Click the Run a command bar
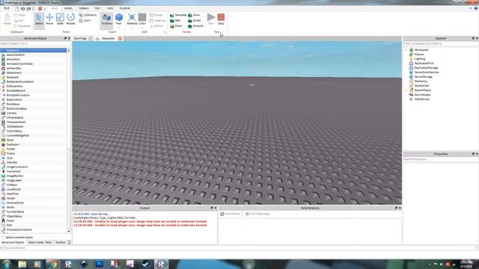The width and height of the screenshot is (479, 269). coord(239,248)
